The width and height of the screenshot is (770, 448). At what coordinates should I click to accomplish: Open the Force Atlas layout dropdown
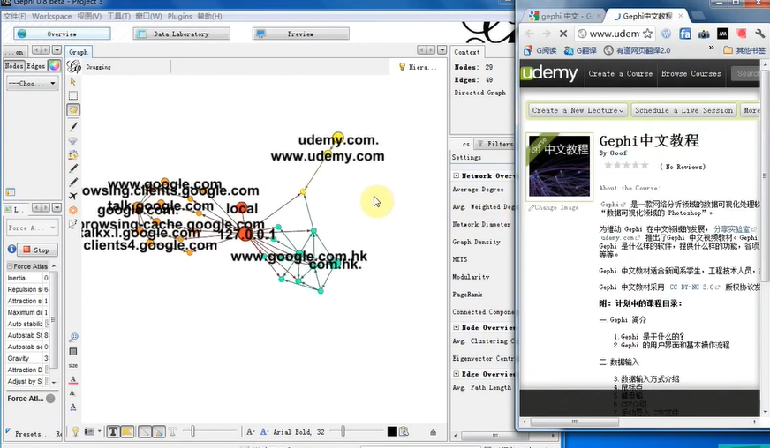[x=33, y=228]
